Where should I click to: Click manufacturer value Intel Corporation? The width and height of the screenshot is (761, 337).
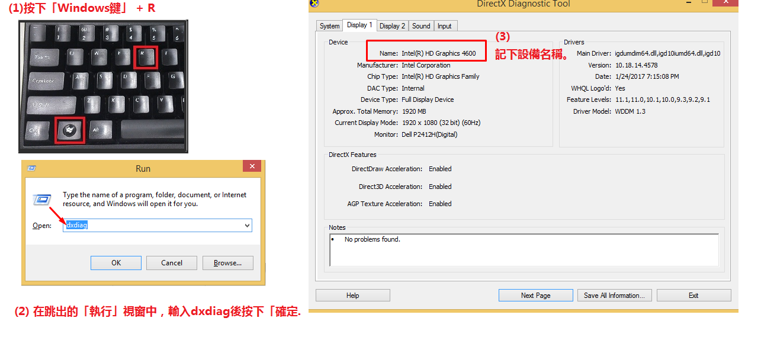[x=426, y=65]
